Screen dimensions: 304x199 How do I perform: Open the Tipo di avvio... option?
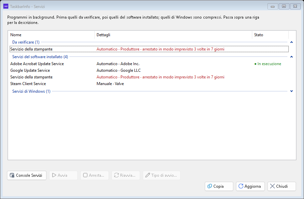coord(162,175)
